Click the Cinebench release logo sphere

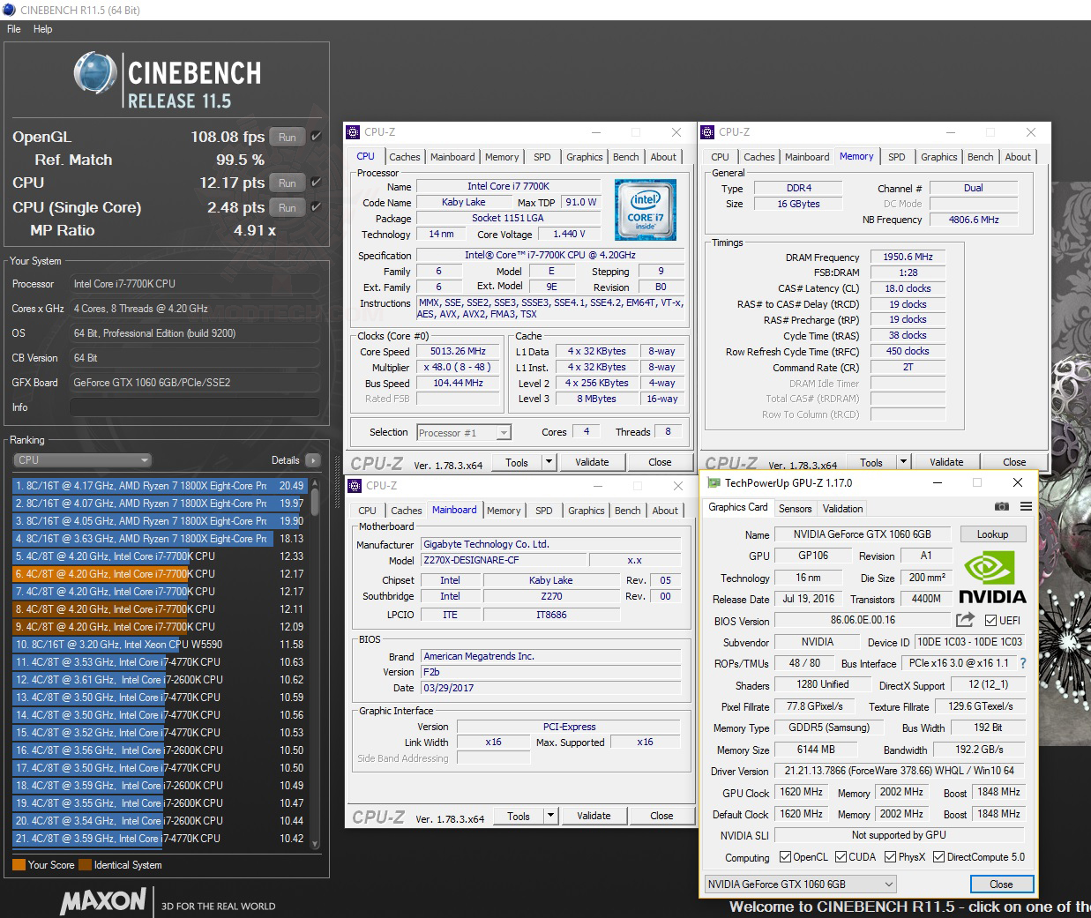pos(96,73)
